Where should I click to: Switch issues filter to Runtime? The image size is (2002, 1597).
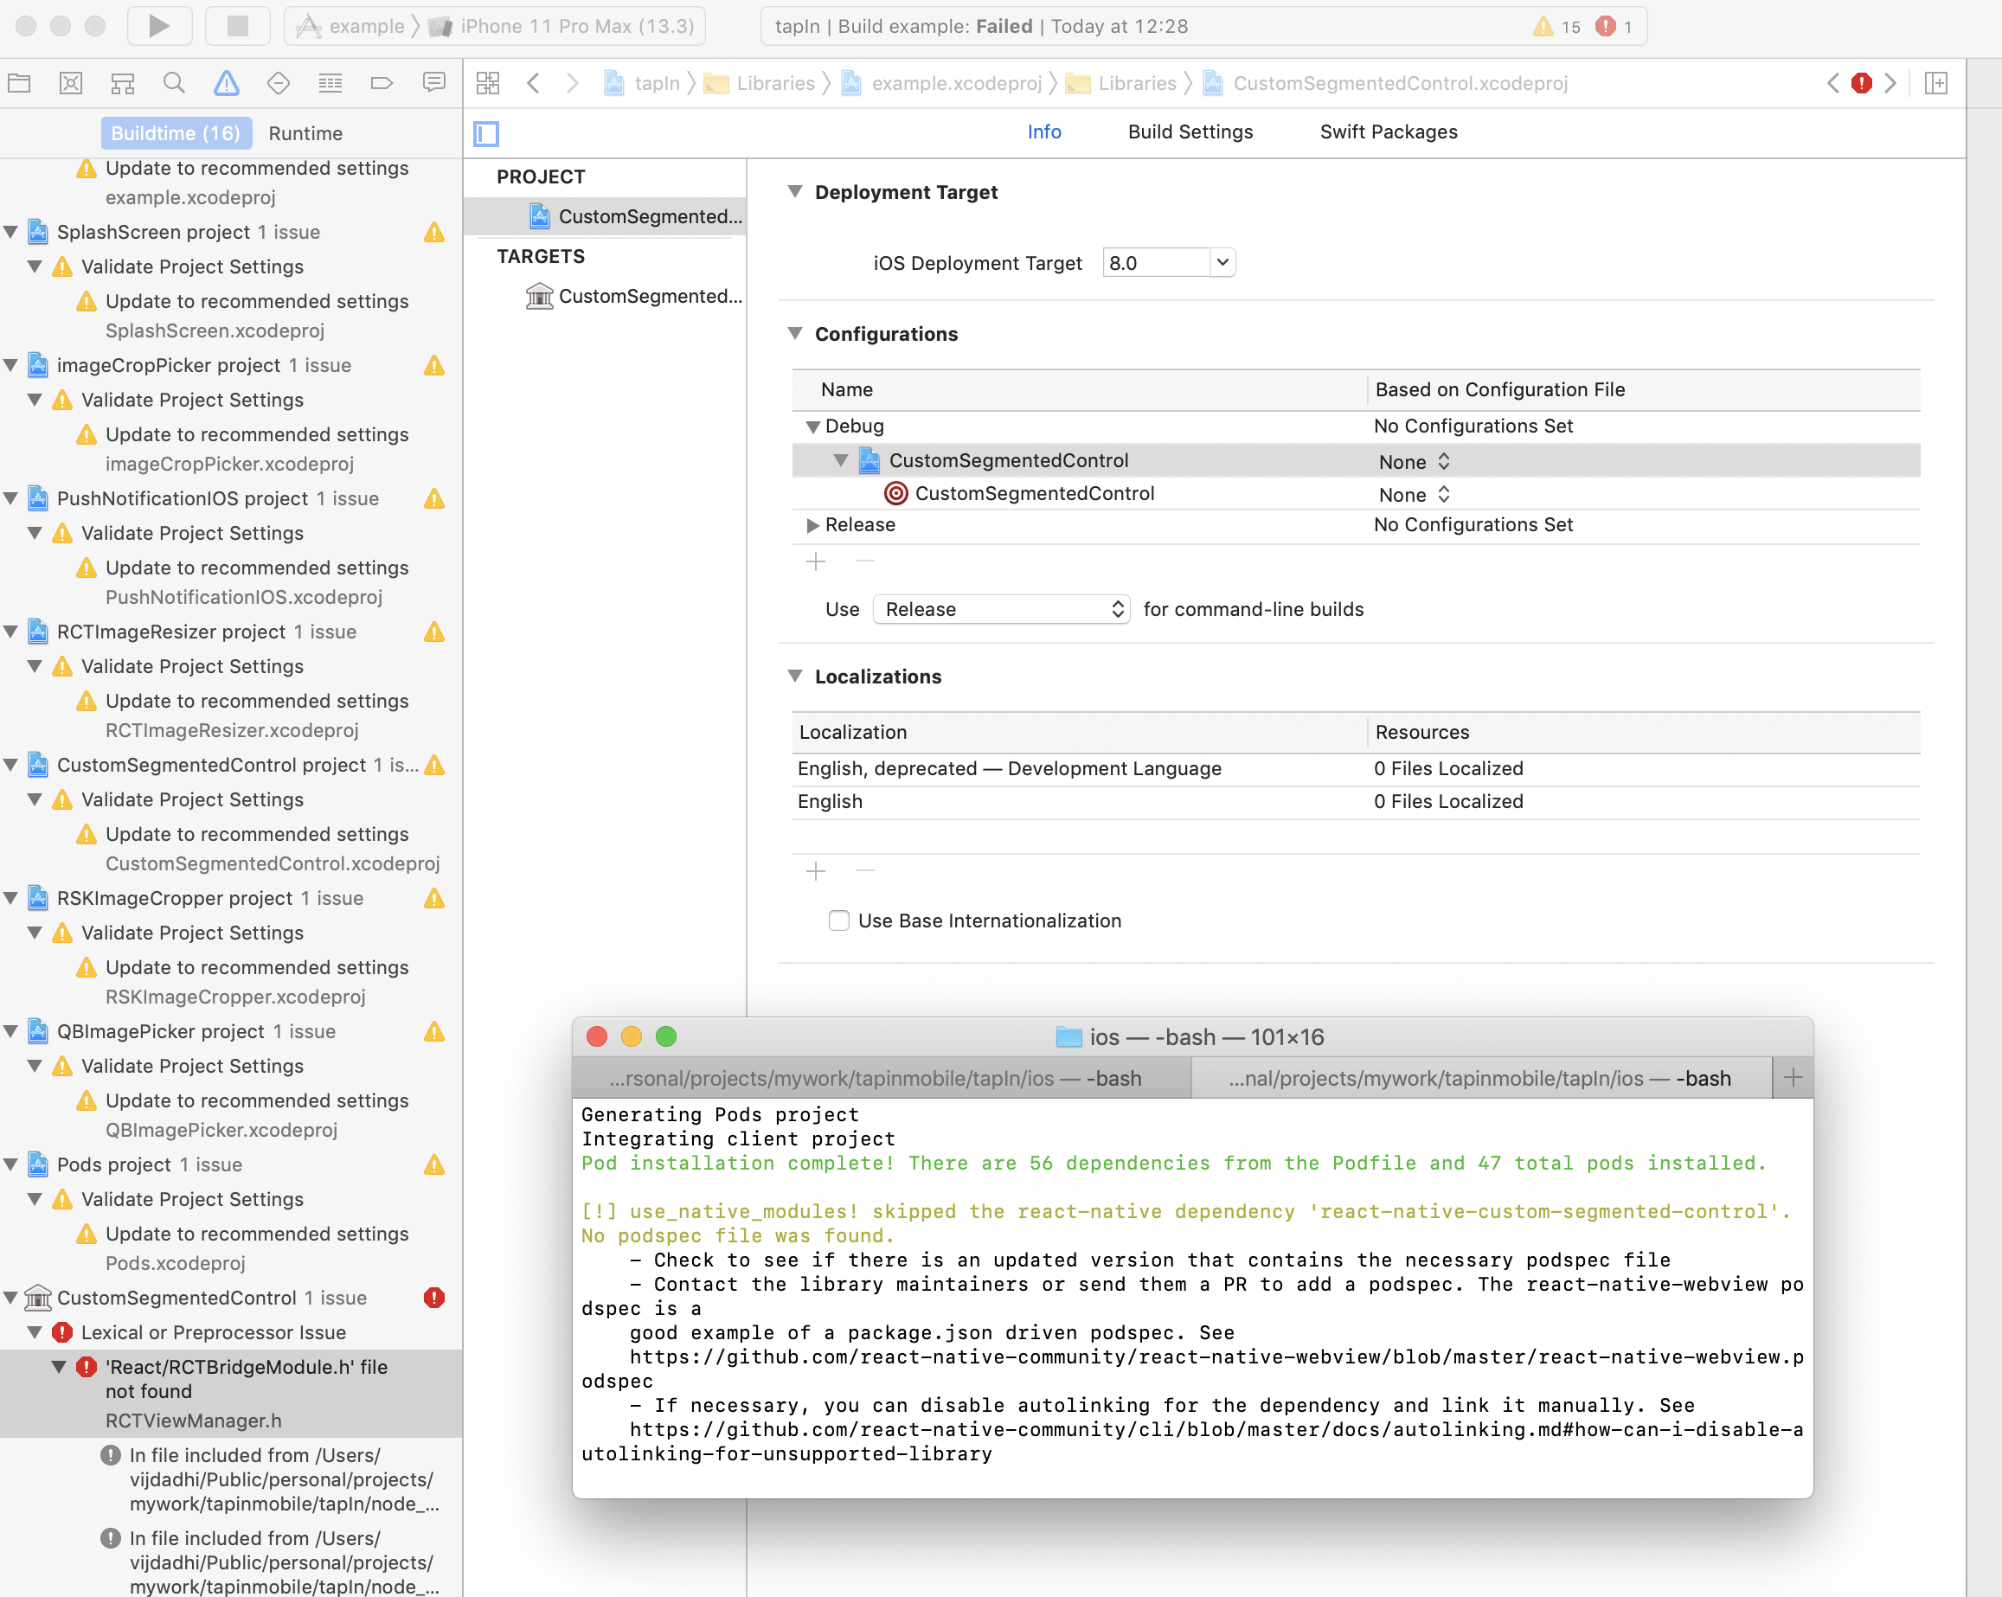(x=305, y=132)
